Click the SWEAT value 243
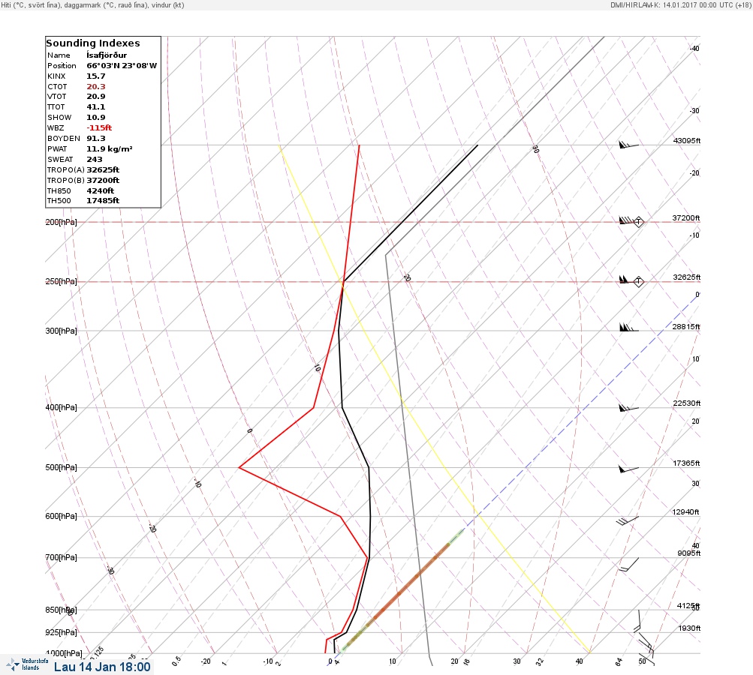The image size is (753, 675). point(94,159)
